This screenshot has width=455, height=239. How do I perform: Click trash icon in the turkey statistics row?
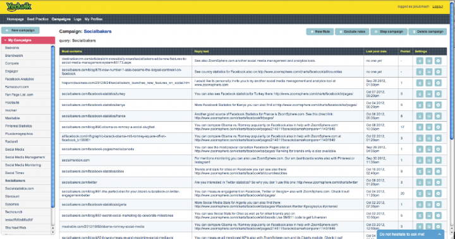click(420, 94)
